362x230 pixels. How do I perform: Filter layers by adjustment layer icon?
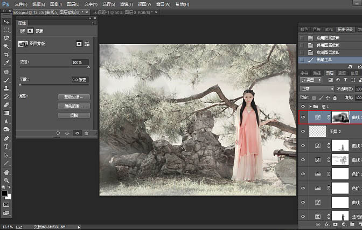(x=338, y=80)
